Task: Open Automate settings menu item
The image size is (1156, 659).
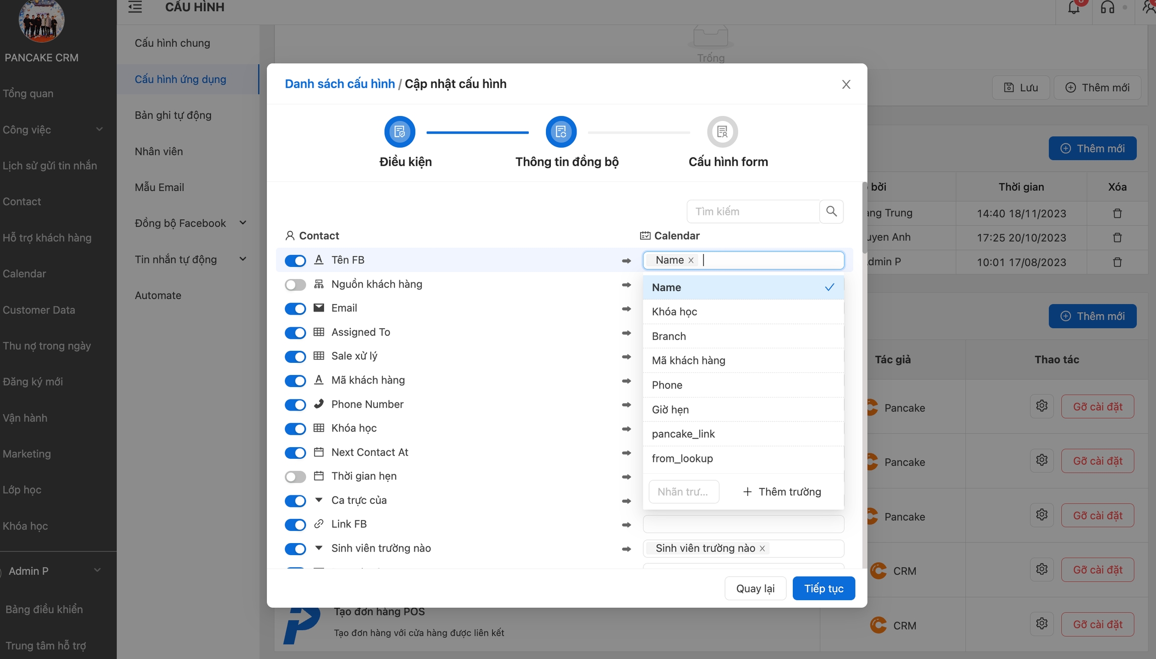Action: pyautogui.click(x=158, y=295)
